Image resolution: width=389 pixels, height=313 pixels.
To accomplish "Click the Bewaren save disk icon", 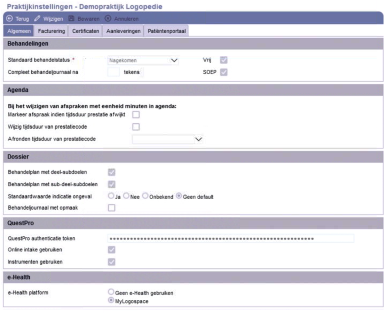I will click(x=71, y=19).
